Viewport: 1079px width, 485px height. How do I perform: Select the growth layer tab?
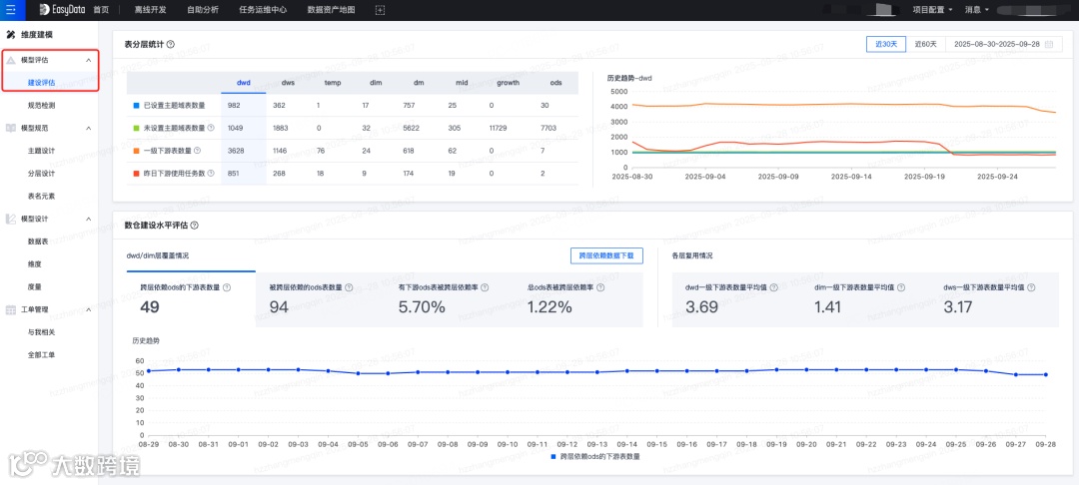[508, 83]
